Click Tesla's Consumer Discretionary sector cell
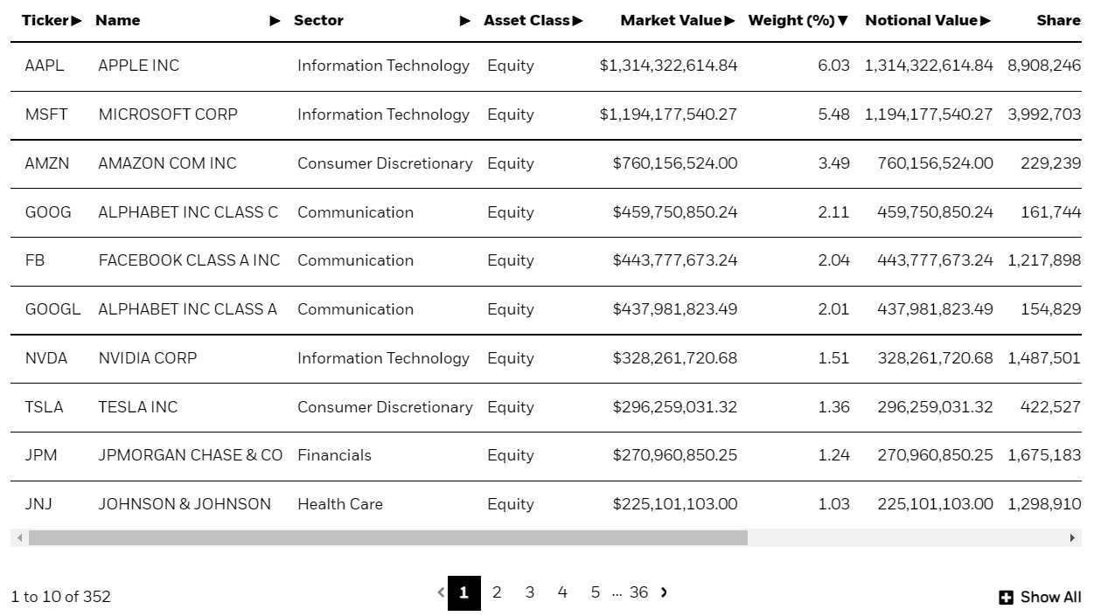 pyautogui.click(x=385, y=407)
